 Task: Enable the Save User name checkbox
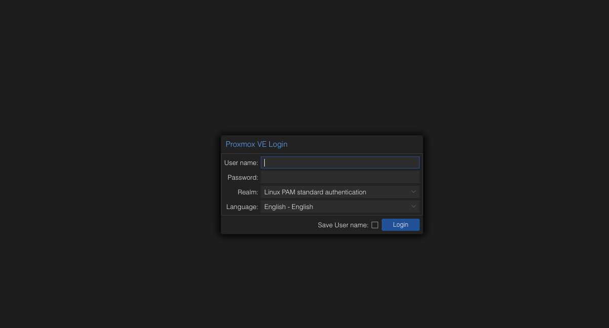tap(375, 225)
